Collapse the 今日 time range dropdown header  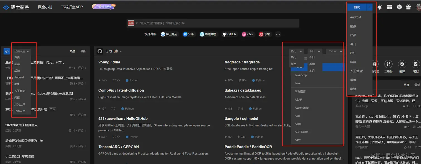[315, 51]
